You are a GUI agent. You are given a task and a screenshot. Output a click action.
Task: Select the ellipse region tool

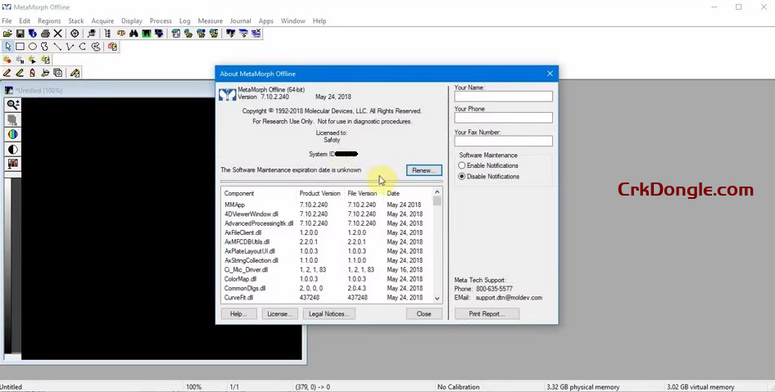pos(32,47)
